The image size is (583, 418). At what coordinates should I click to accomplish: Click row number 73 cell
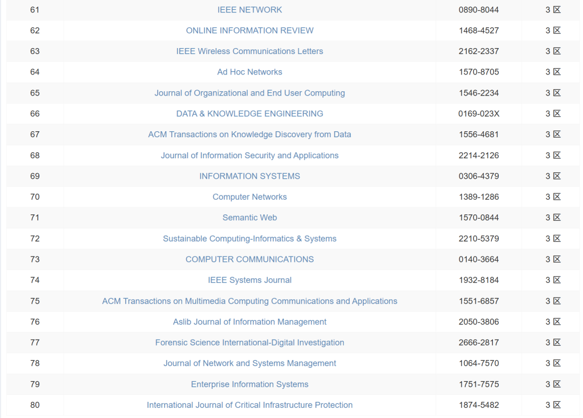[x=35, y=260]
